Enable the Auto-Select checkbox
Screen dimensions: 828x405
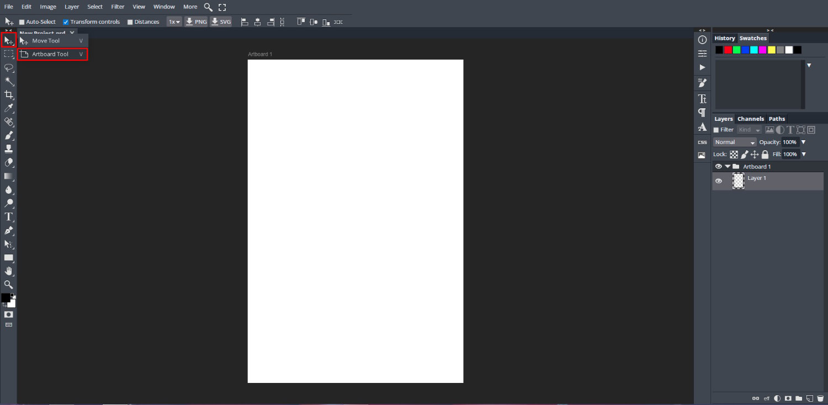(x=22, y=22)
